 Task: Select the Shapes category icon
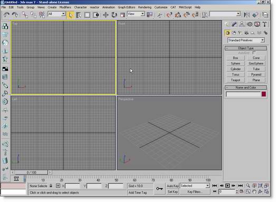click(x=234, y=33)
